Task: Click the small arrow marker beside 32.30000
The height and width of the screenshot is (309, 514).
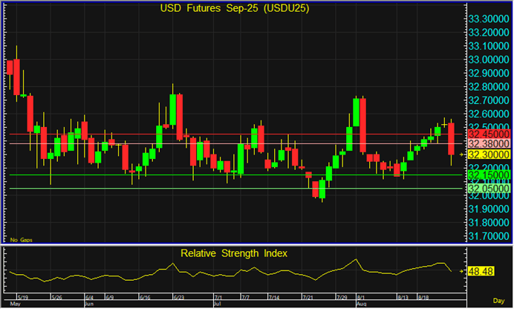Action: [461, 154]
